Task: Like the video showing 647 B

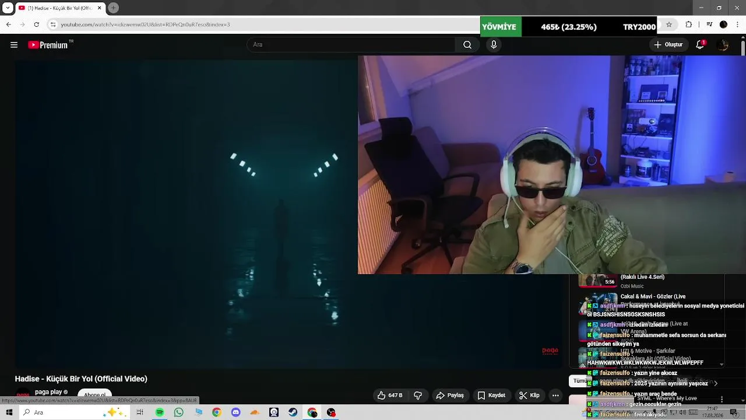Action: click(389, 395)
